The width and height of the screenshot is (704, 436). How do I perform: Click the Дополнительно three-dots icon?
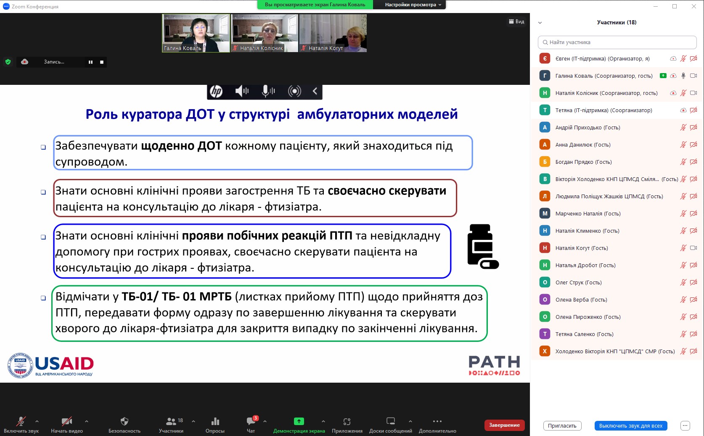point(437,421)
